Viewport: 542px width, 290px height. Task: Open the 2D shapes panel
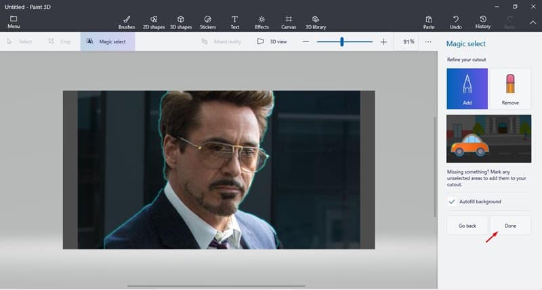(x=154, y=22)
